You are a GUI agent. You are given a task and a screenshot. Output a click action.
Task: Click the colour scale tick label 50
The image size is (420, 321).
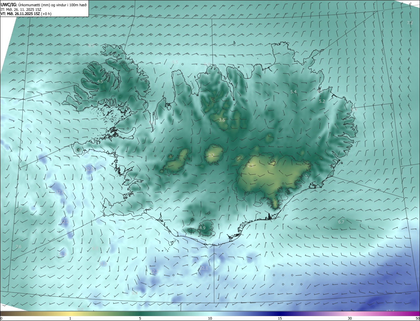(417, 318)
